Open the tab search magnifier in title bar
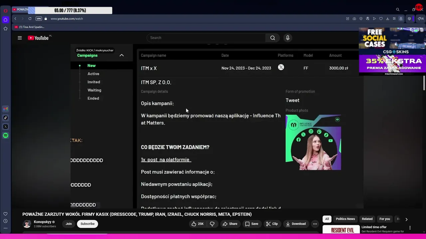426x239 pixels. tap(398, 10)
